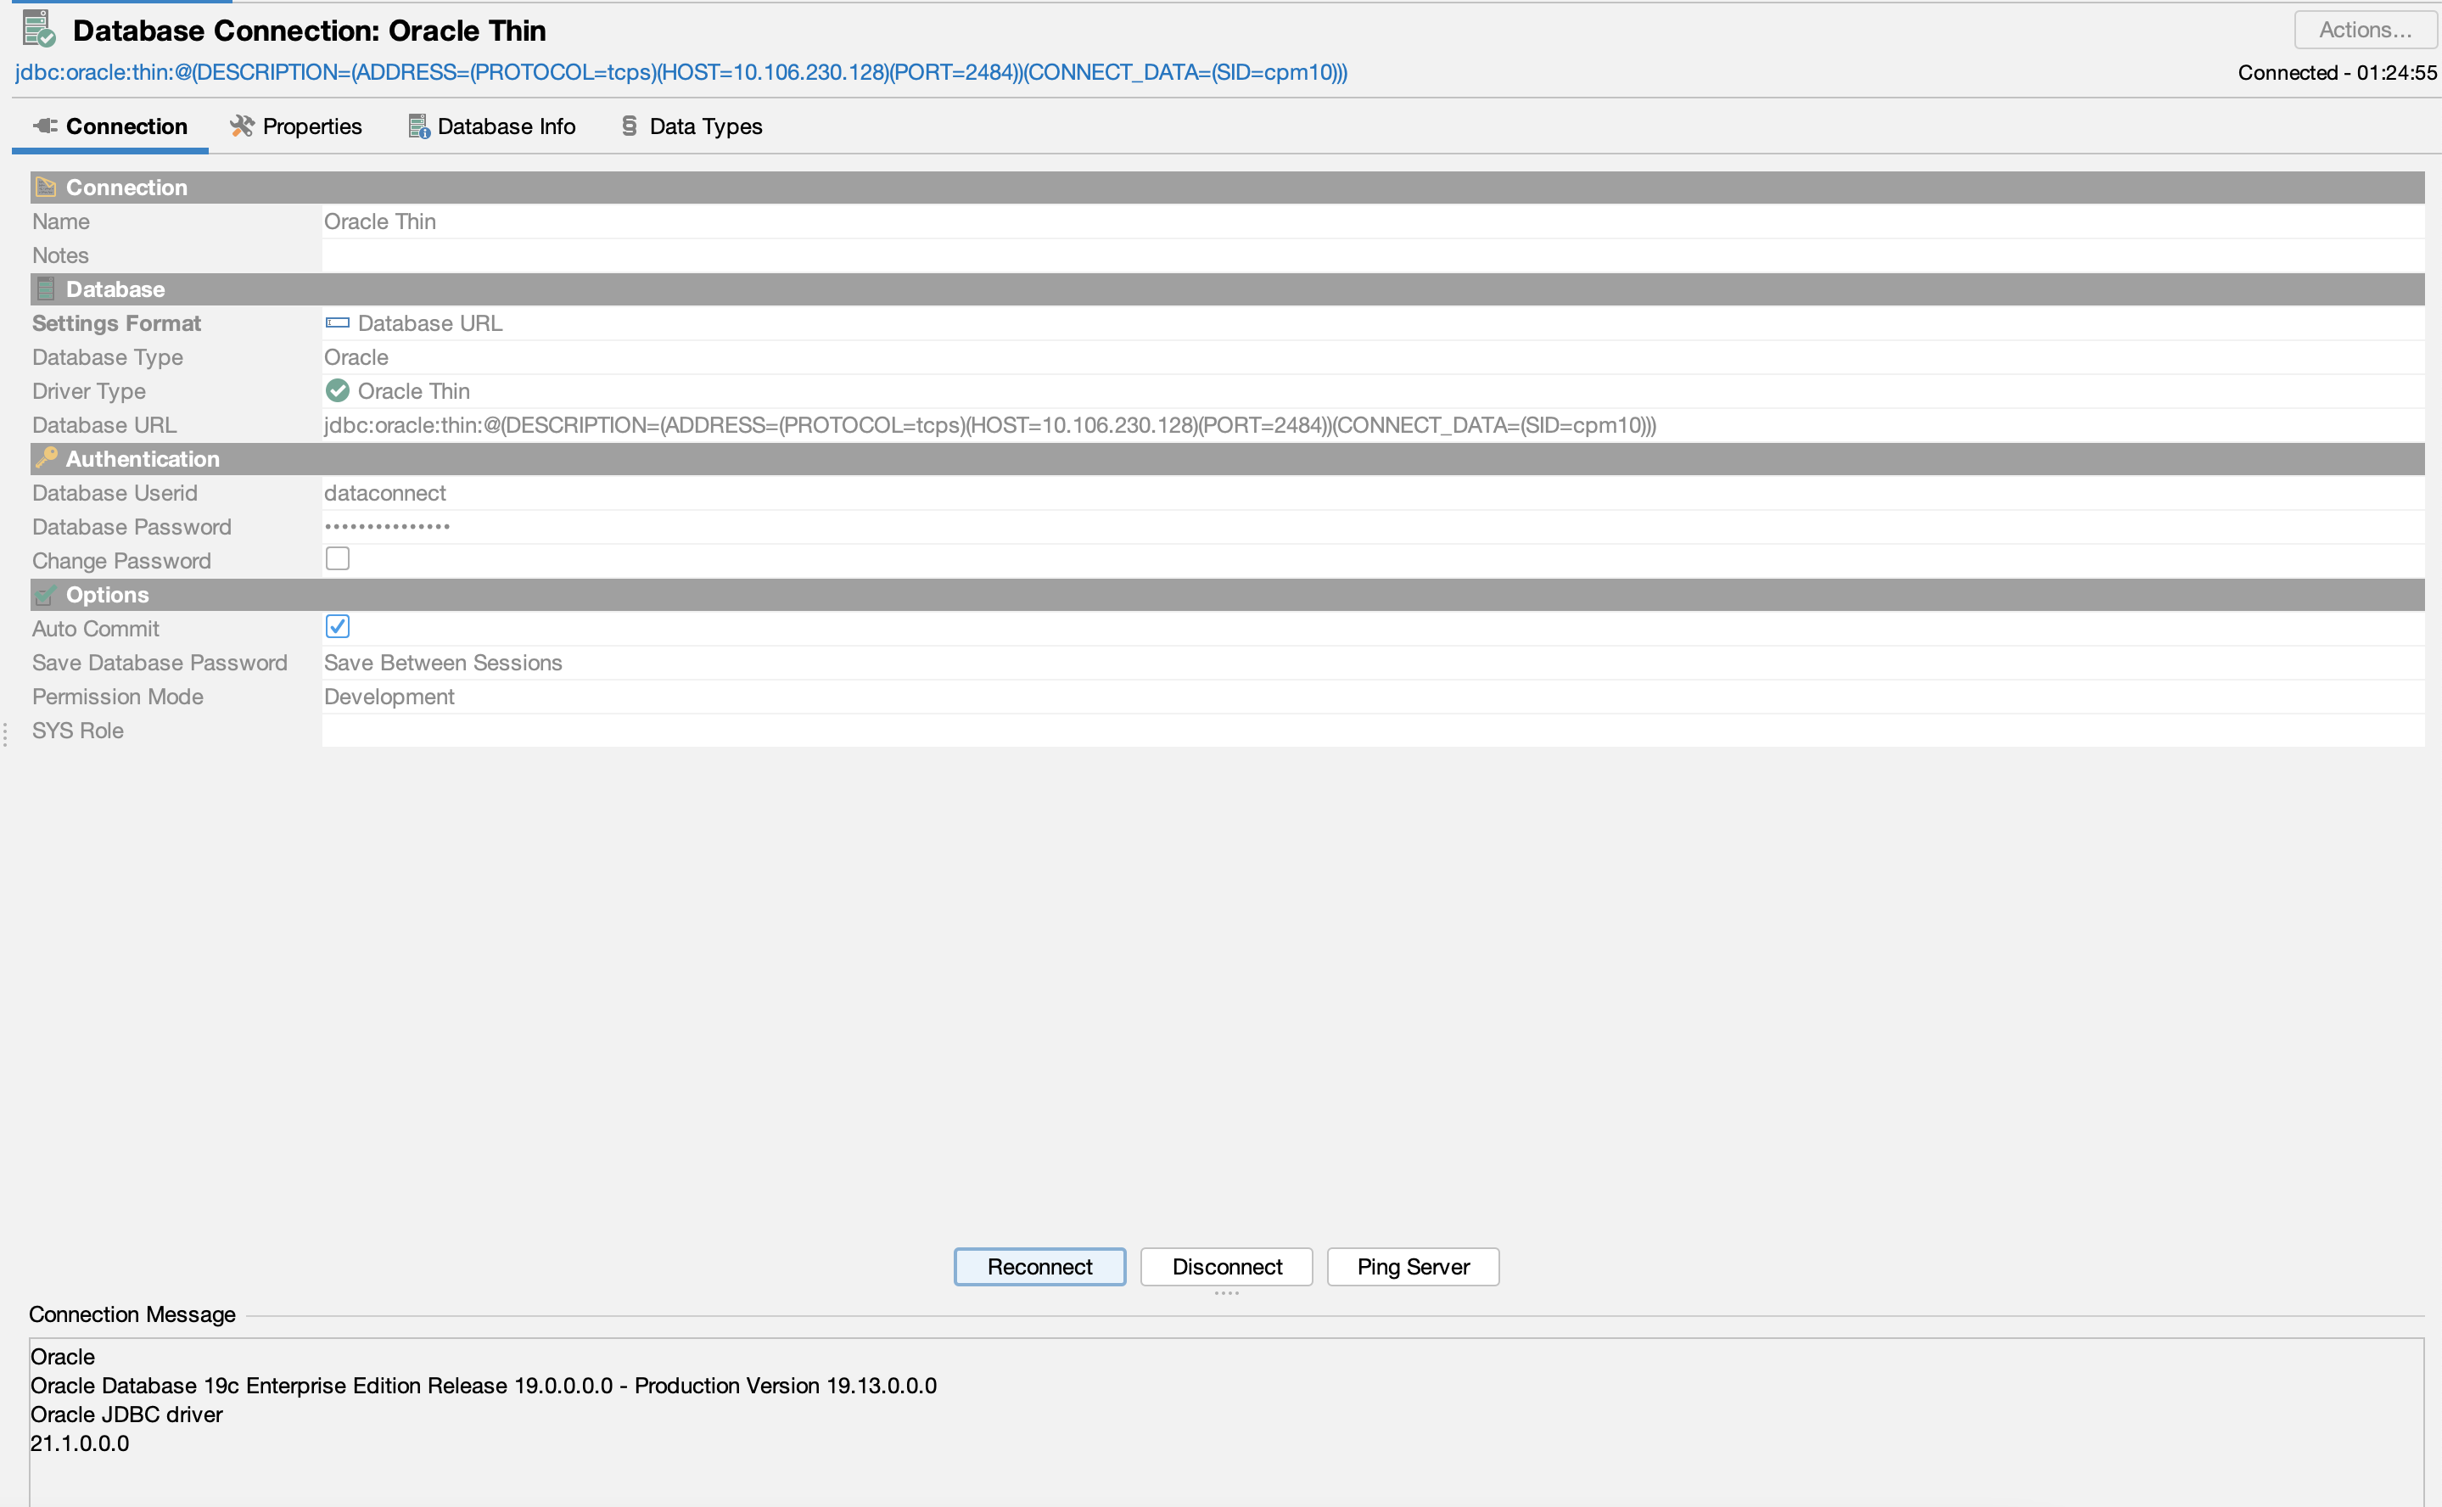The height and width of the screenshot is (1507, 2442).
Task: Click the Database Info tab icon
Action: pyautogui.click(x=418, y=126)
